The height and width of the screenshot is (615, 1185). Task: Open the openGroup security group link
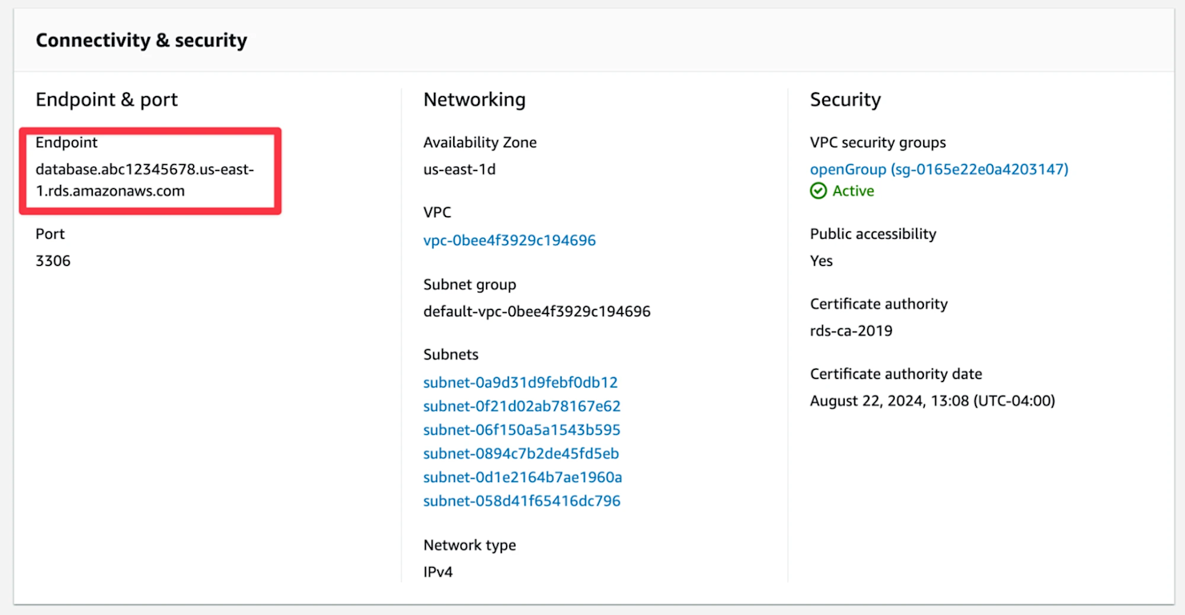[849, 169]
